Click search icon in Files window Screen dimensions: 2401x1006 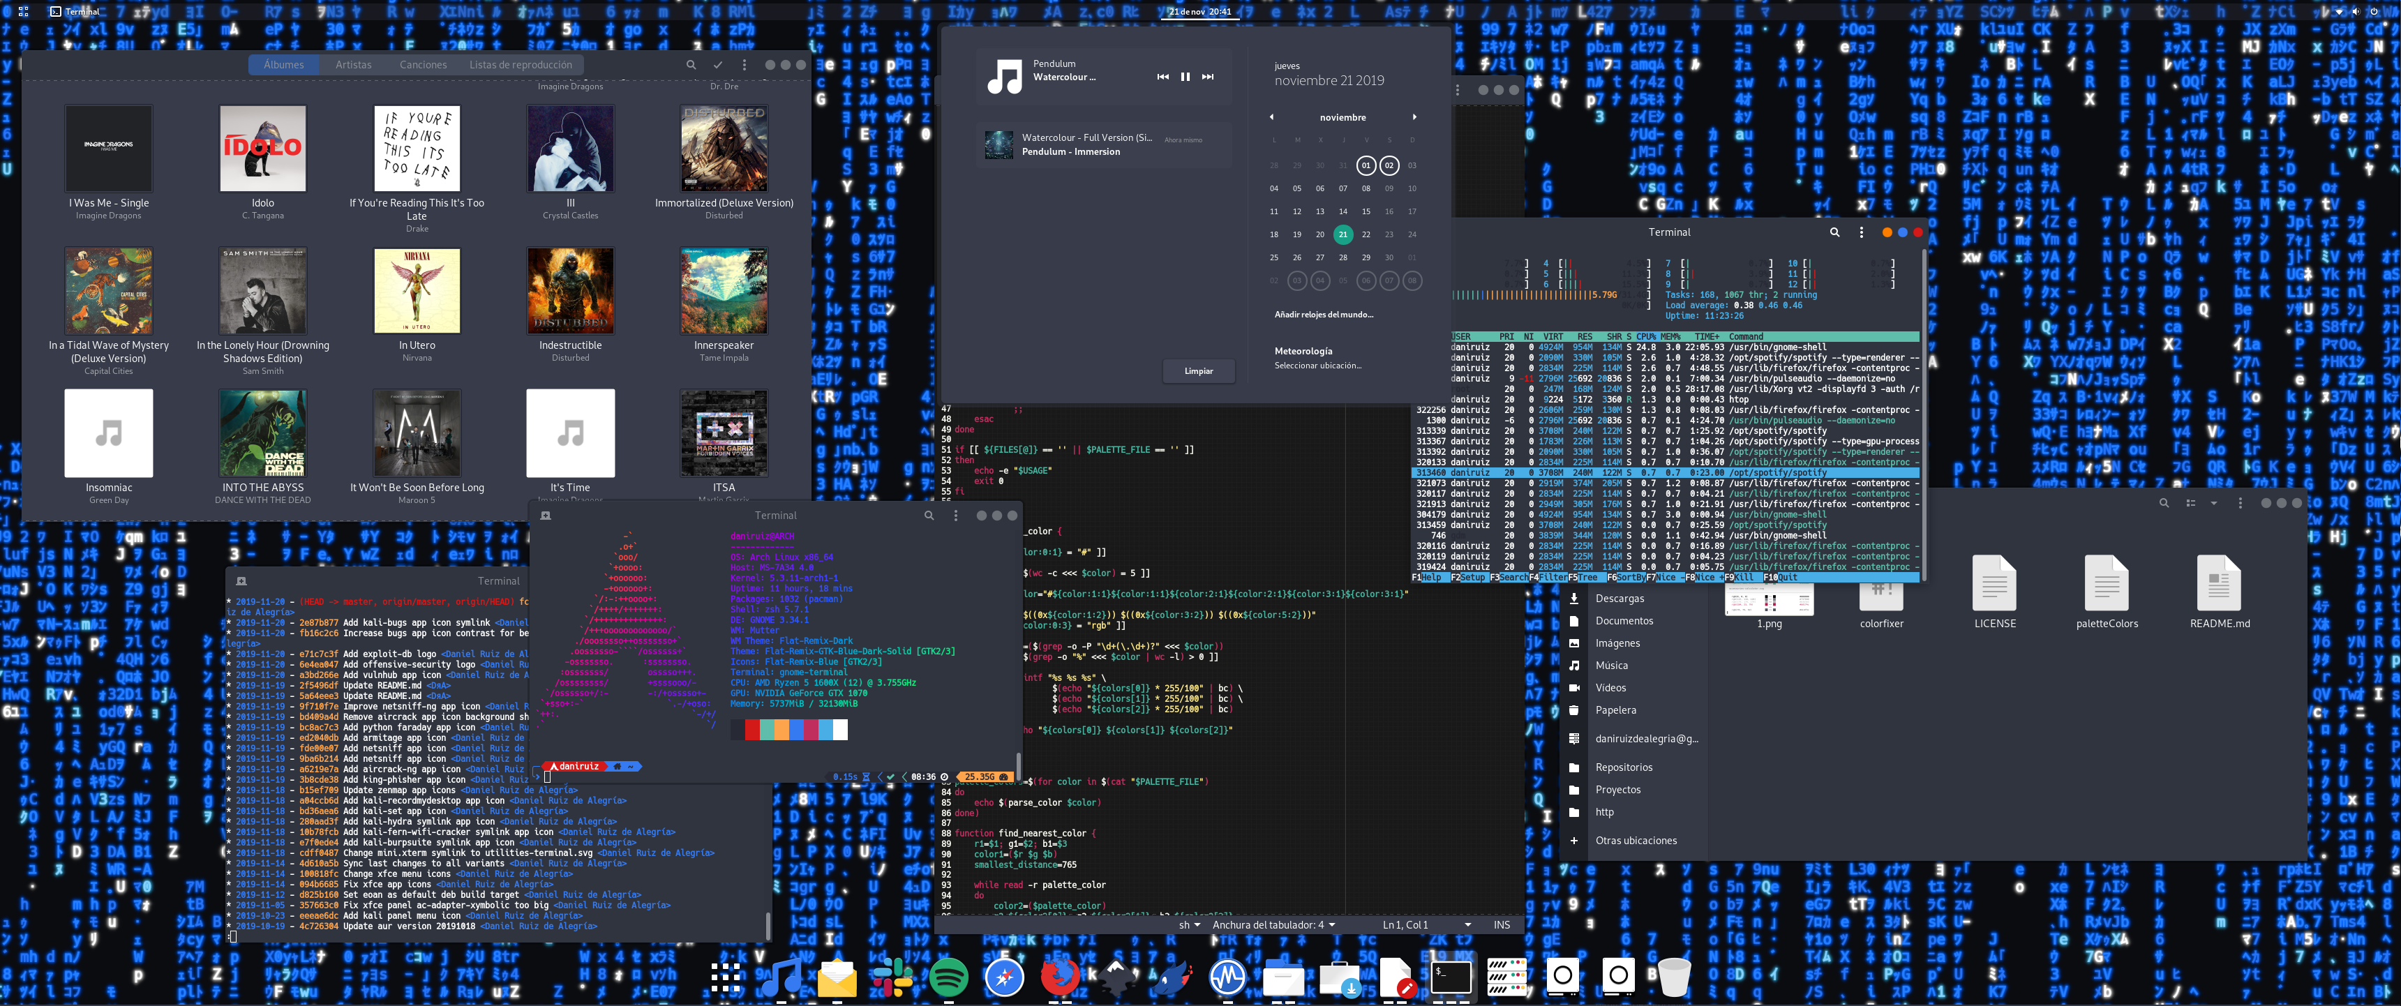coord(2163,503)
